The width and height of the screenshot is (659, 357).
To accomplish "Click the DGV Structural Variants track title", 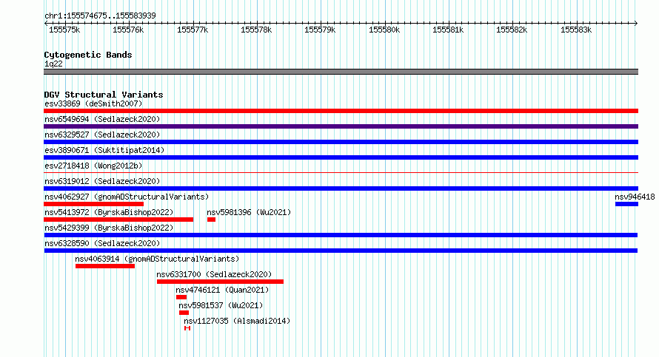I will pos(104,95).
